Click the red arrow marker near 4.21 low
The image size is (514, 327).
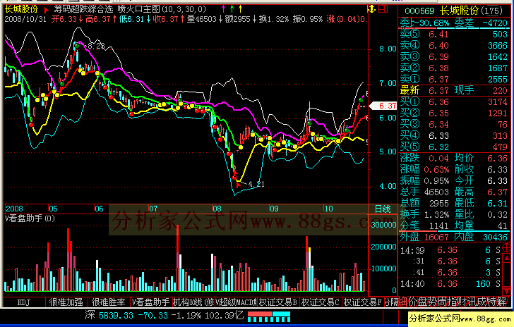[239, 185]
